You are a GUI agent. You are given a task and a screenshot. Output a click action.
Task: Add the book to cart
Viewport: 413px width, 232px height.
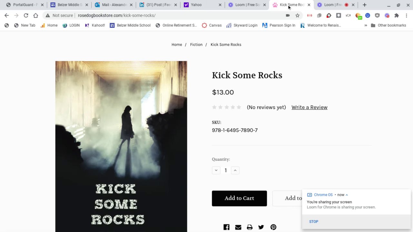(239, 198)
